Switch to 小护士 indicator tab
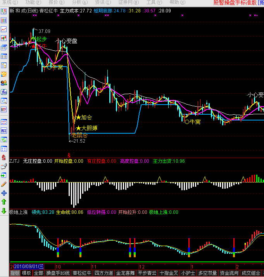Screen dimensions: 264x277 (188, 273)
